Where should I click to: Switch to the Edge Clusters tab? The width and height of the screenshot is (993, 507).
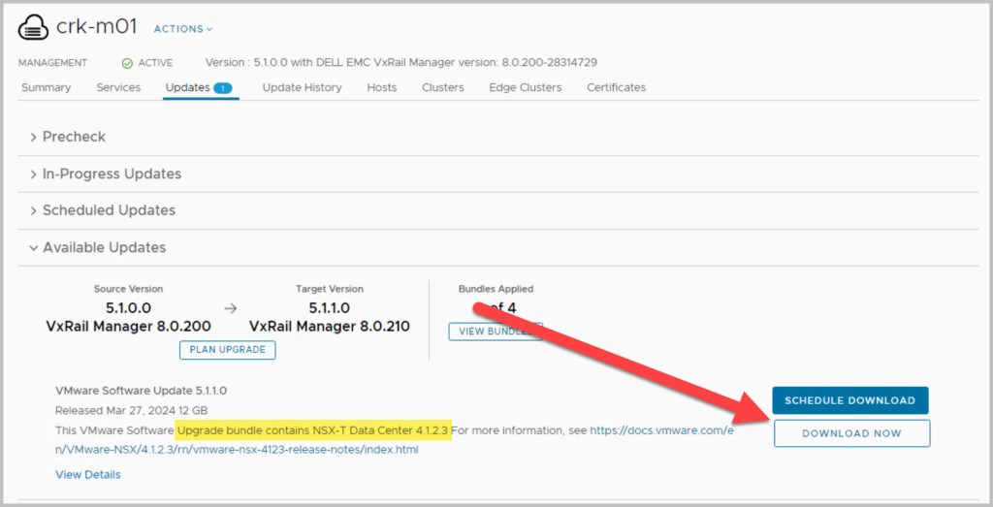[x=525, y=87]
